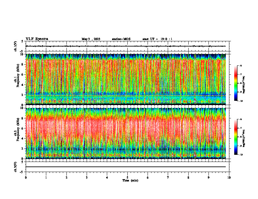
Task: Click the "-8" label on ch.2 color scale
Action: point(240,137)
